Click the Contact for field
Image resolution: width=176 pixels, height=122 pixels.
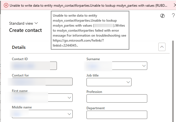point(42,82)
